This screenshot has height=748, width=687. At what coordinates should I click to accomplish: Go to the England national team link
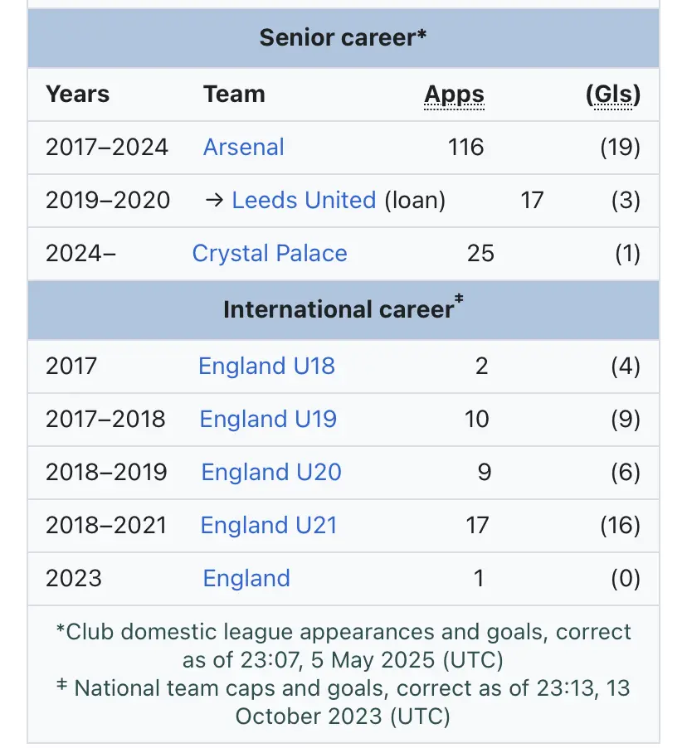[246, 578]
